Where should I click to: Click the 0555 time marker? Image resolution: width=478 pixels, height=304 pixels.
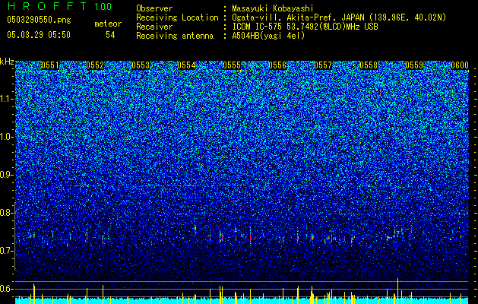tap(232, 65)
